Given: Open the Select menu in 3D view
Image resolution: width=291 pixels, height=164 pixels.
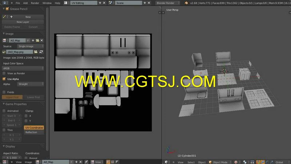Looking at the screenshot, I should click(x=191, y=162).
